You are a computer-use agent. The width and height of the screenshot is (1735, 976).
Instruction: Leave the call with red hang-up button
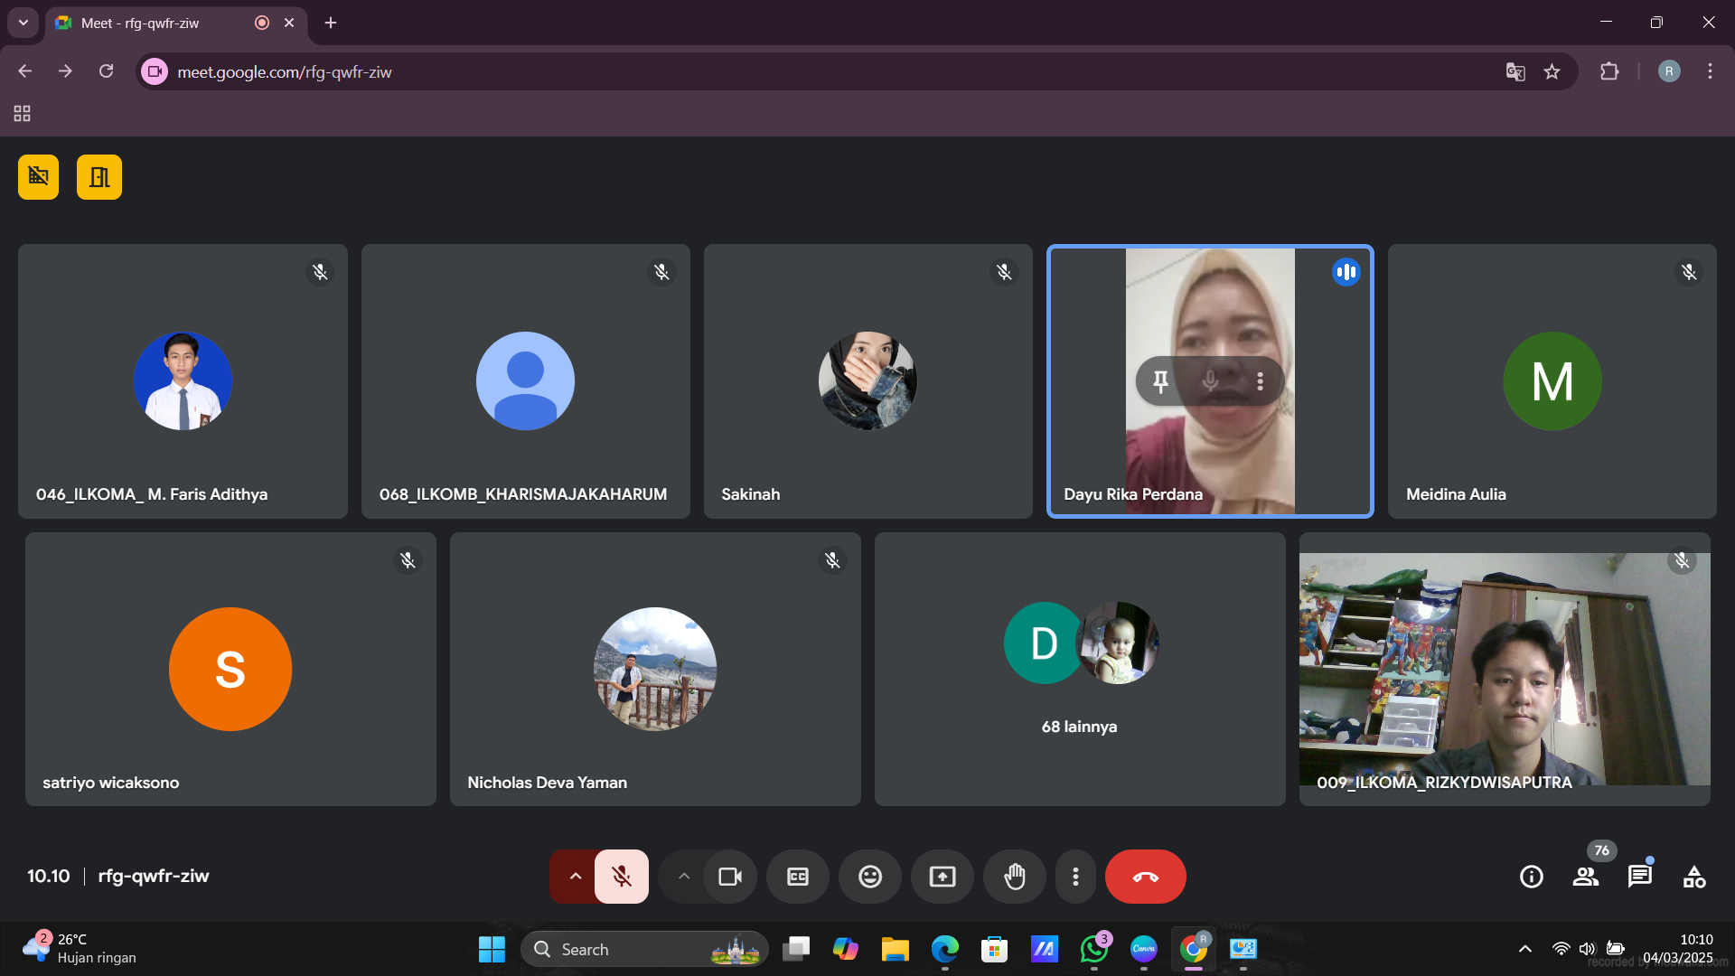[x=1145, y=877]
